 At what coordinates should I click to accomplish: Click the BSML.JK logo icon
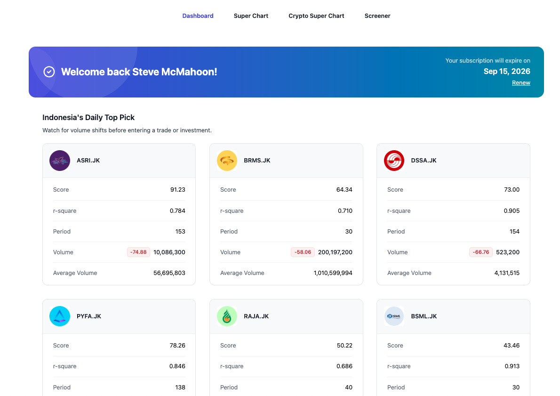394,316
